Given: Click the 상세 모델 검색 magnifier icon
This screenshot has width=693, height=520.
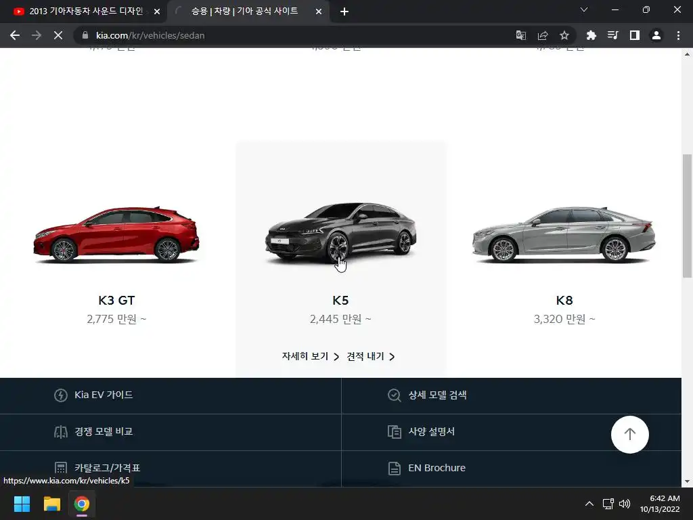Looking at the screenshot, I should click(395, 395).
